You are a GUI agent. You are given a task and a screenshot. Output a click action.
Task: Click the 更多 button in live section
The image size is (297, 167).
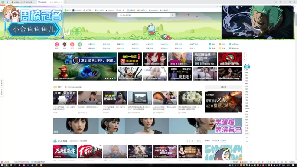(x=199, y=141)
